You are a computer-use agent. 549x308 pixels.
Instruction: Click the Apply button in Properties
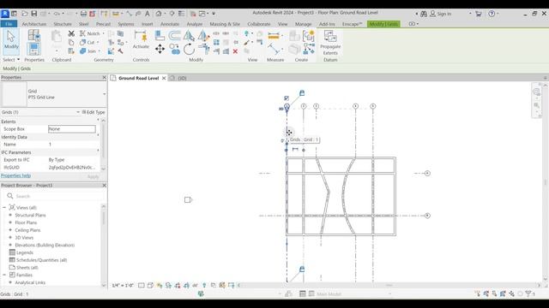point(93,177)
